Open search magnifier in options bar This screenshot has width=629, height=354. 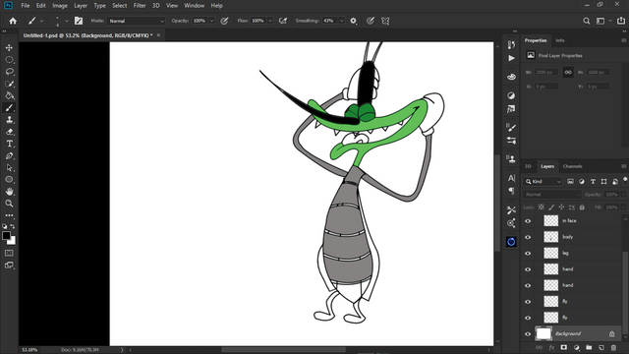[x=587, y=21]
